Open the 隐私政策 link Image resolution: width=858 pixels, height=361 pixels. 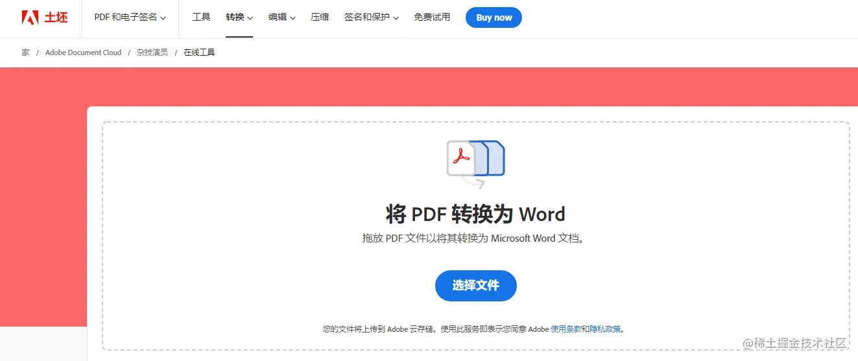(605, 329)
